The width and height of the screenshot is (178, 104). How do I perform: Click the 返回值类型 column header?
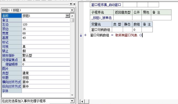(x=123, y=12)
